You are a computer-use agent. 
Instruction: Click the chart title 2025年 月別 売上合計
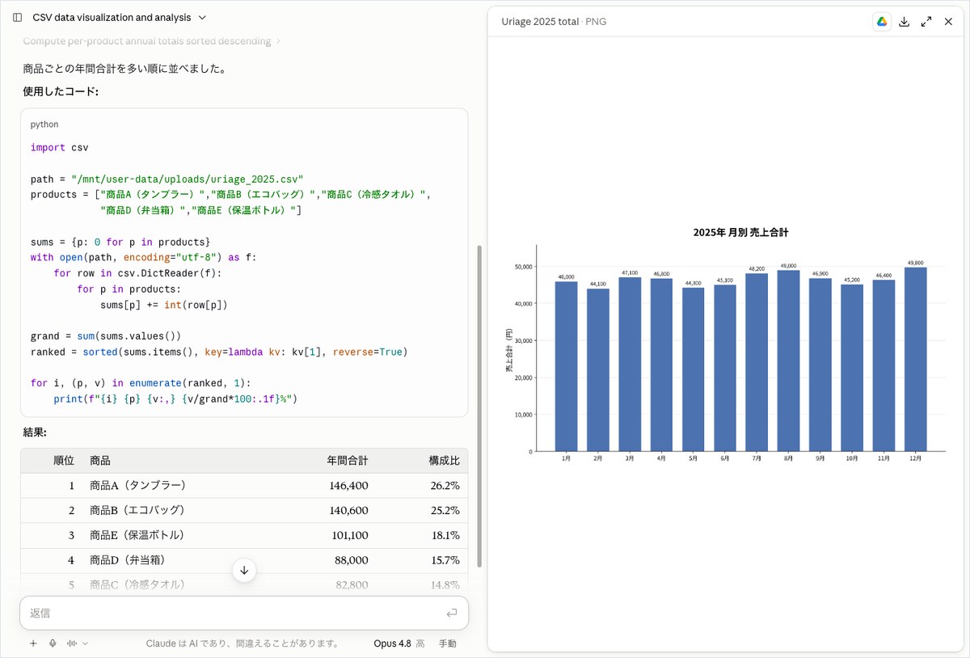pos(740,232)
